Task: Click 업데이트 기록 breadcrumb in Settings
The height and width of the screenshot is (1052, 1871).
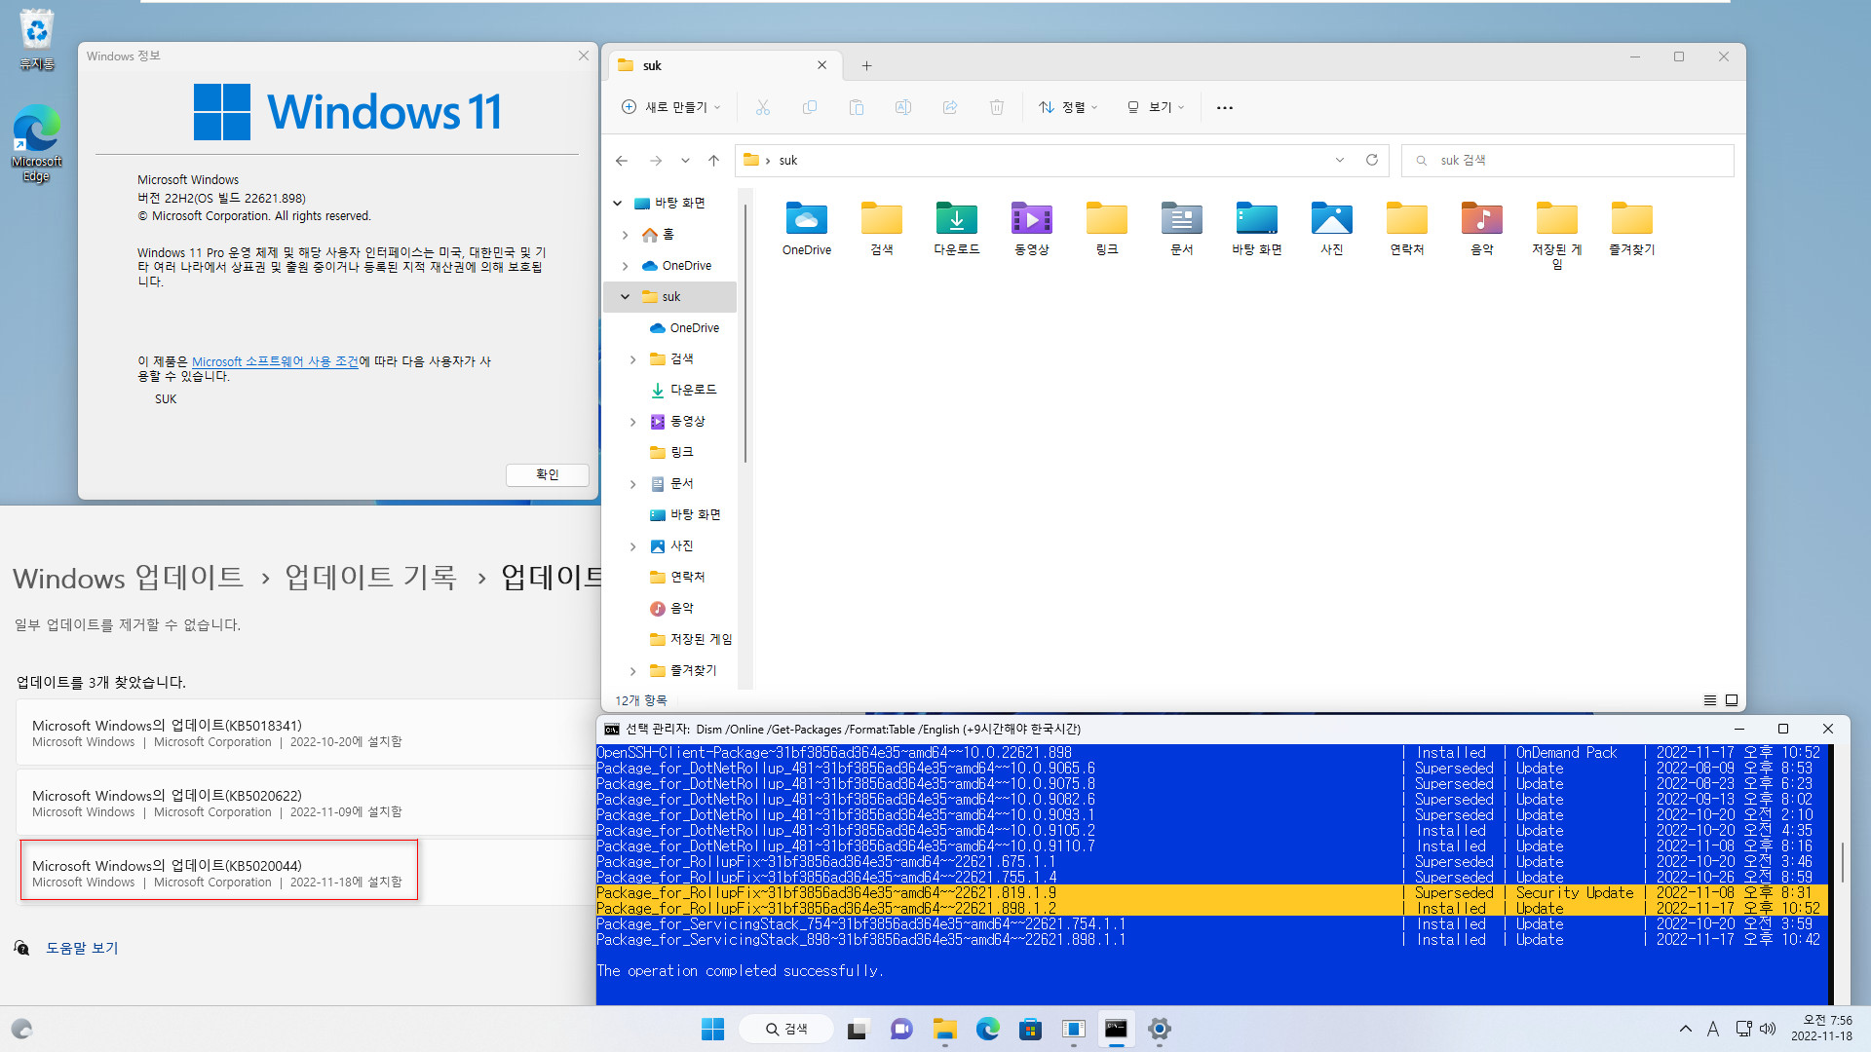Action: point(370,578)
